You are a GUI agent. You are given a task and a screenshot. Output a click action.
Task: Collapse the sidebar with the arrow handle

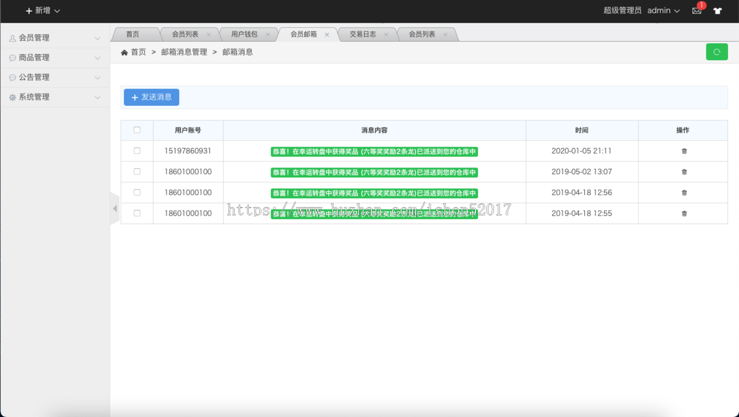click(x=115, y=209)
